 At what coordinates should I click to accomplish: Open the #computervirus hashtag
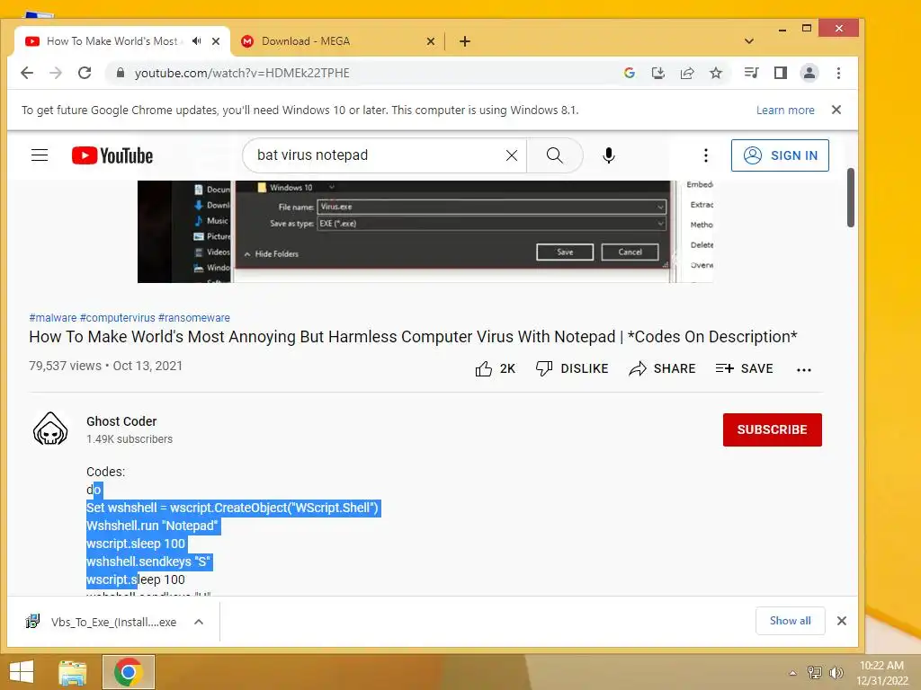tap(118, 317)
